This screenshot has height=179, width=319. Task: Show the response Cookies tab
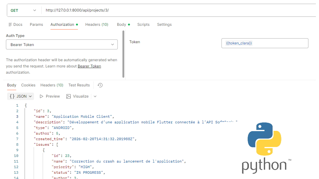coord(28,85)
